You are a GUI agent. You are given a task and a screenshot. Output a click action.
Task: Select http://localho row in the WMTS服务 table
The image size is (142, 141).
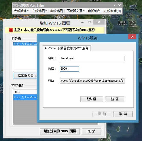tap(25, 97)
